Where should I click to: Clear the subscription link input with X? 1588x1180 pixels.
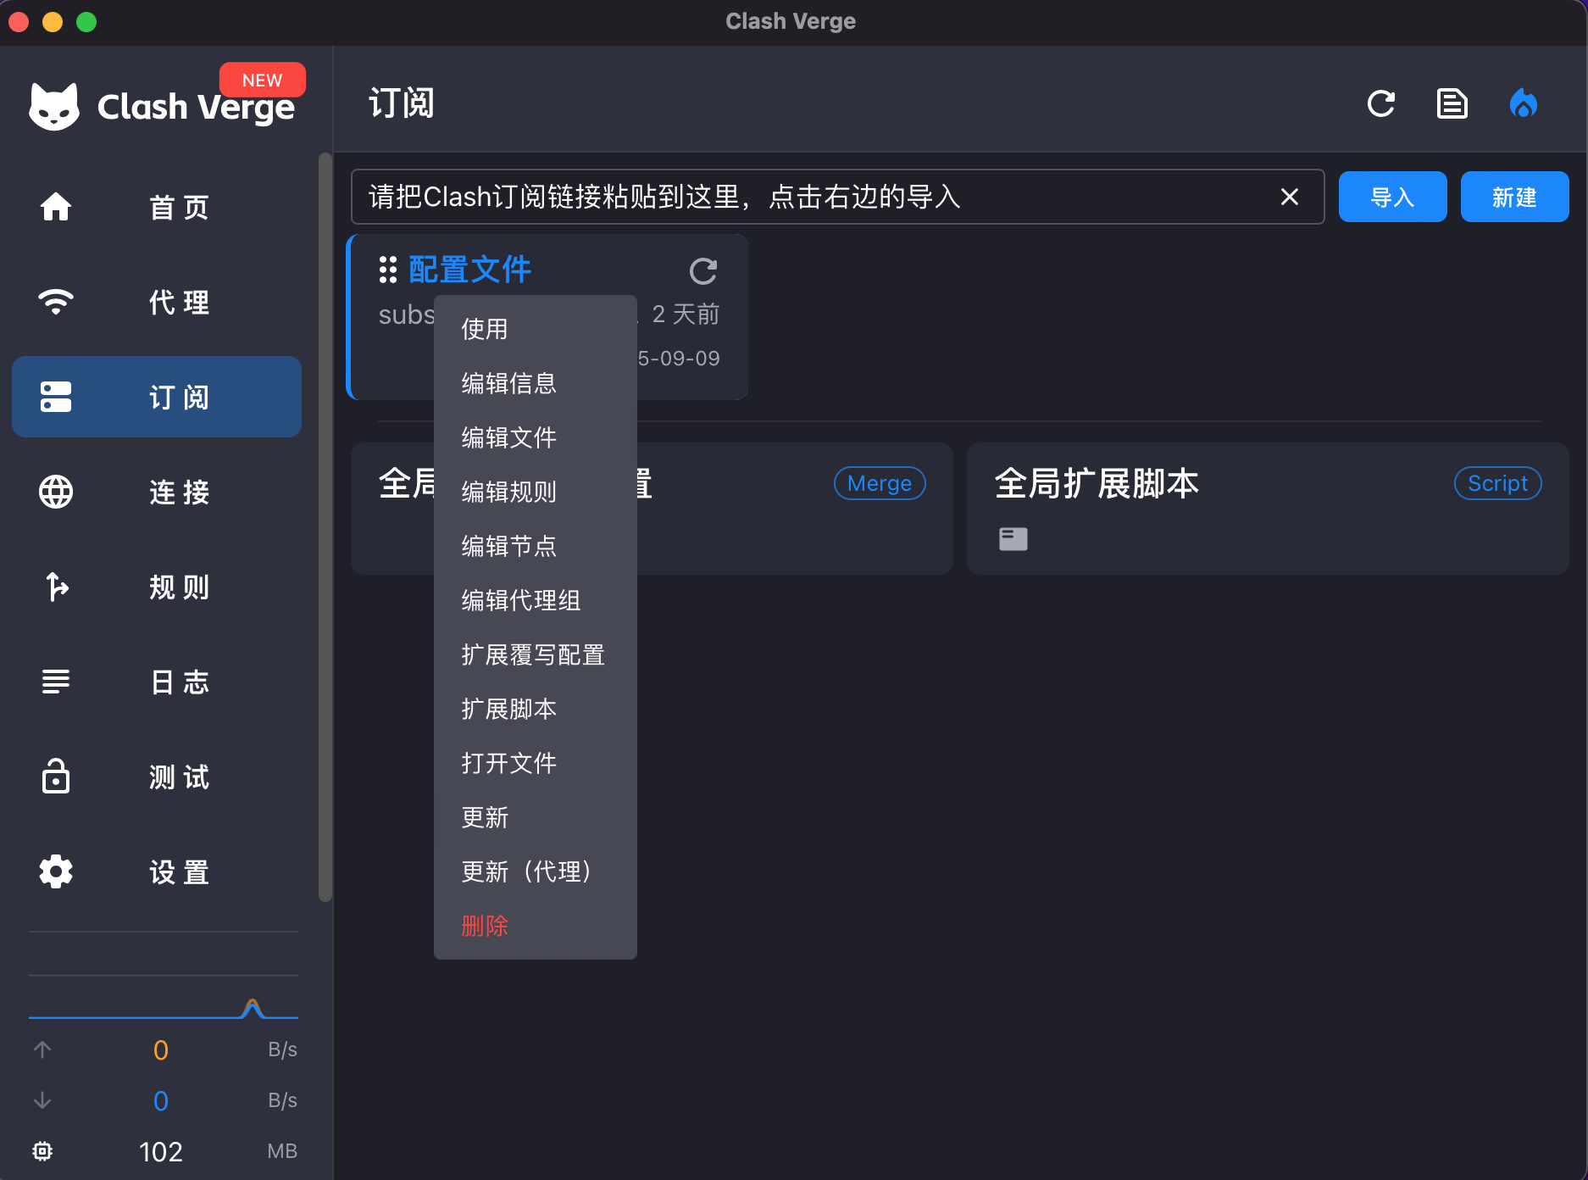tap(1289, 197)
